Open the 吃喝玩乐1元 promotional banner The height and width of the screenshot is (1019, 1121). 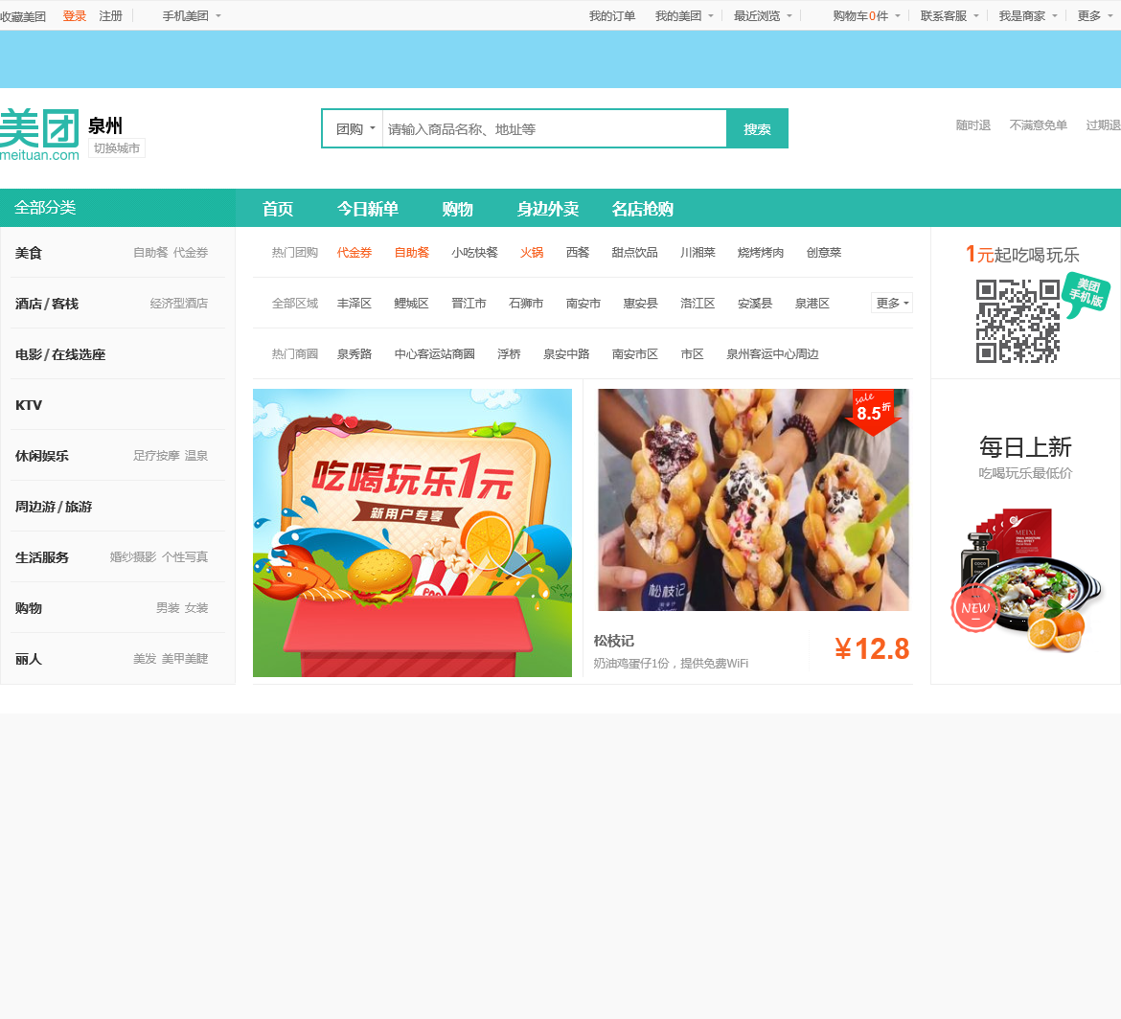coord(413,532)
